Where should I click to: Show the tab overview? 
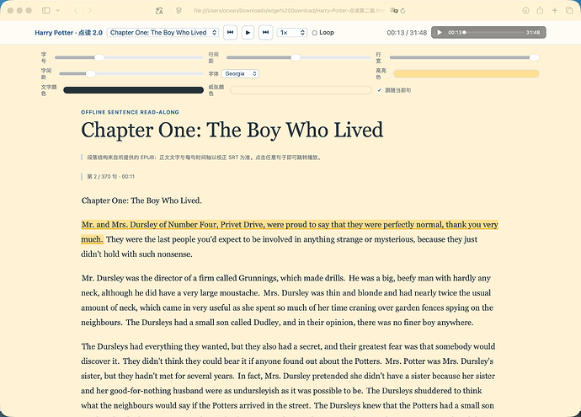pos(569,10)
